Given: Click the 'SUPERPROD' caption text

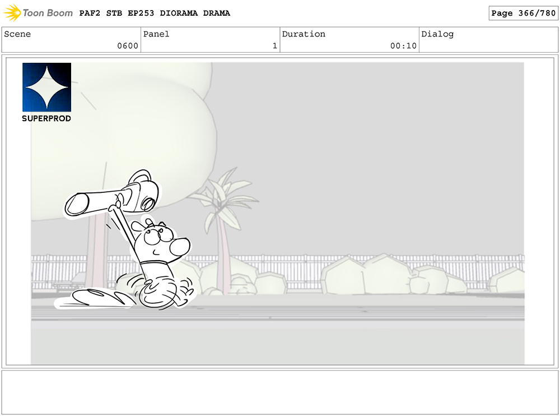Looking at the screenshot, I should pyautogui.click(x=46, y=118).
